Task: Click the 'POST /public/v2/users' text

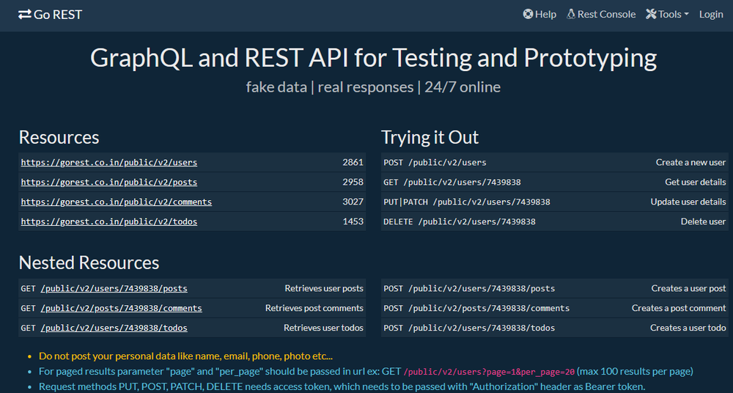Action: [x=435, y=163]
